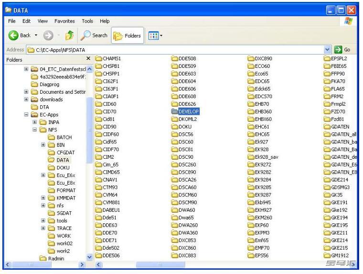
Task: Close the Folders pane with X
Action: (88, 58)
